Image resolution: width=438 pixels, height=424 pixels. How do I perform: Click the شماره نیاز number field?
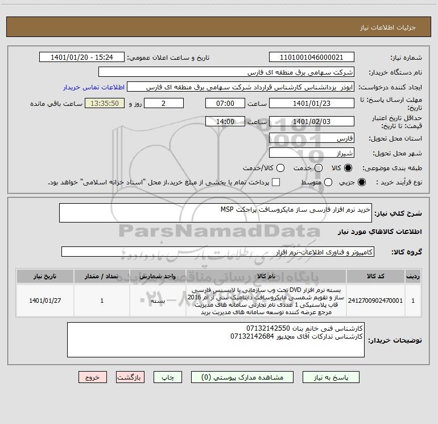(x=312, y=57)
